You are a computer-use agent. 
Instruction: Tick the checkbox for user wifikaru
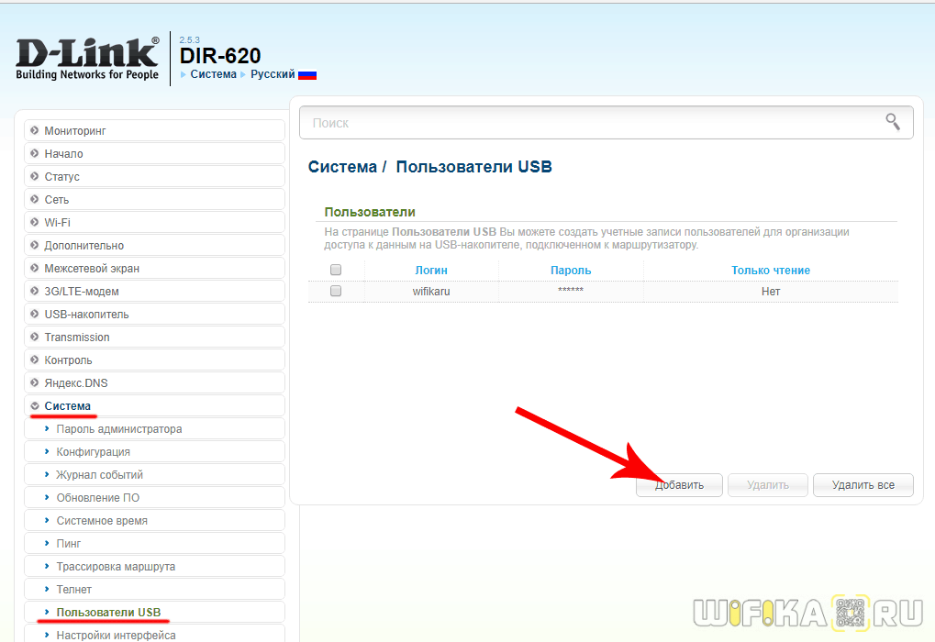tap(336, 291)
